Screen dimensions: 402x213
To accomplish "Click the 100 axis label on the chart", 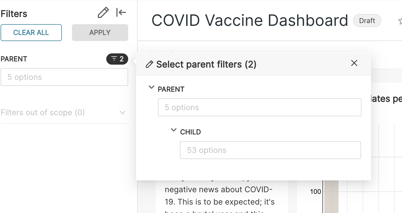I will (315, 191).
